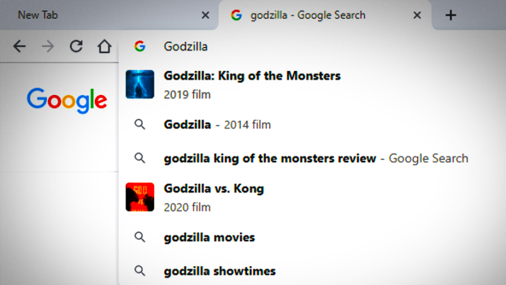The width and height of the screenshot is (506, 285).
Task: Switch to the New Tab tab
Action: coord(95,15)
